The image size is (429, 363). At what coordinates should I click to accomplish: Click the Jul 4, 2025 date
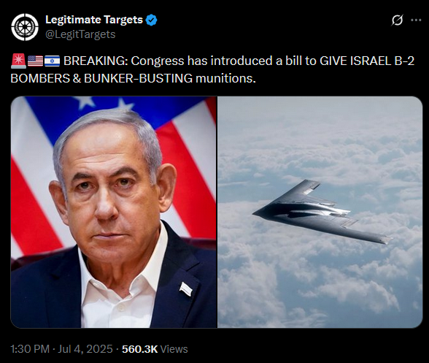point(85,349)
